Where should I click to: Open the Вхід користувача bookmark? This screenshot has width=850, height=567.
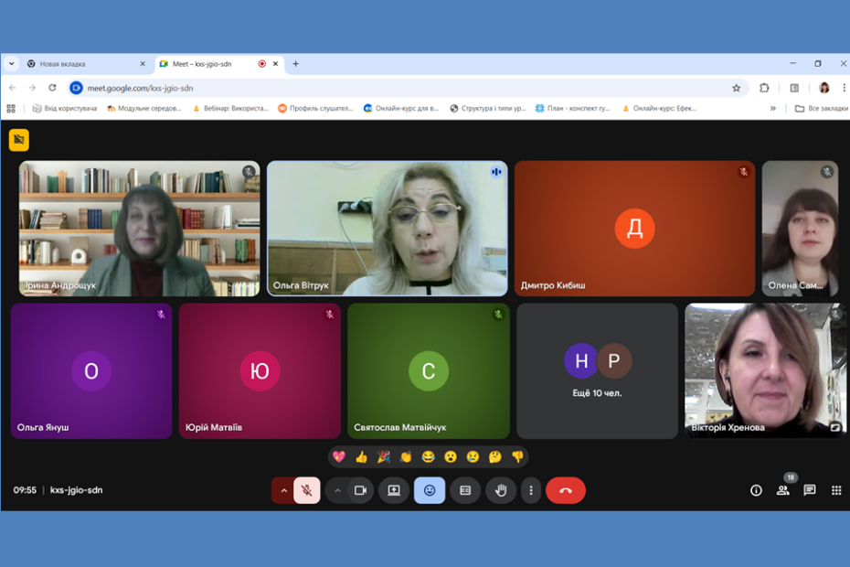(x=65, y=108)
